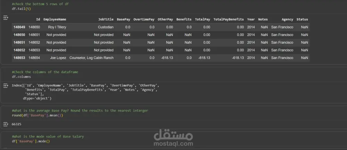Click the round(df['BasePay'].mean()) code line
Screen dimensions: 347x150
(x=37, y=115)
